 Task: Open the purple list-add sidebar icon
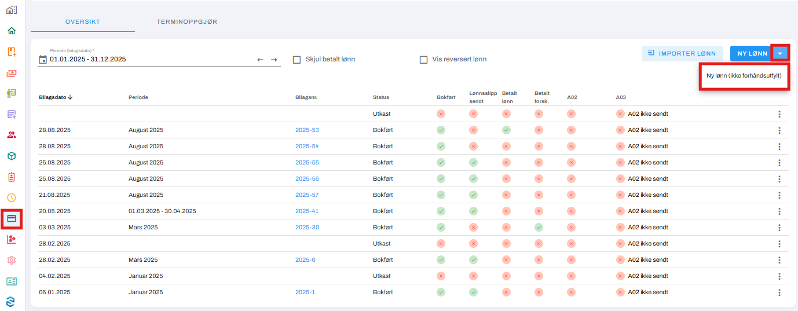pyautogui.click(x=12, y=115)
